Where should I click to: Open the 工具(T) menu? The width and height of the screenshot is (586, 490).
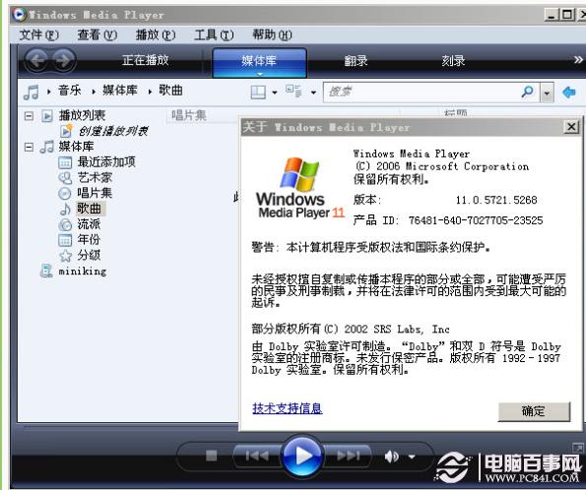click(x=214, y=35)
